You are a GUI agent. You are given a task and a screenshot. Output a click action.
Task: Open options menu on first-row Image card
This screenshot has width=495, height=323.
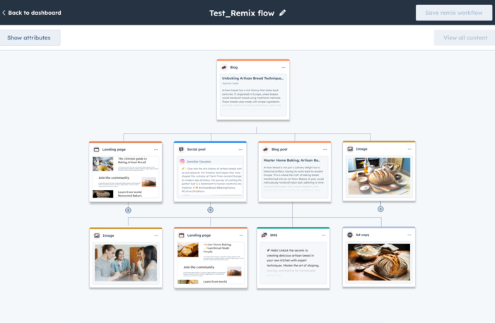tap(409, 149)
